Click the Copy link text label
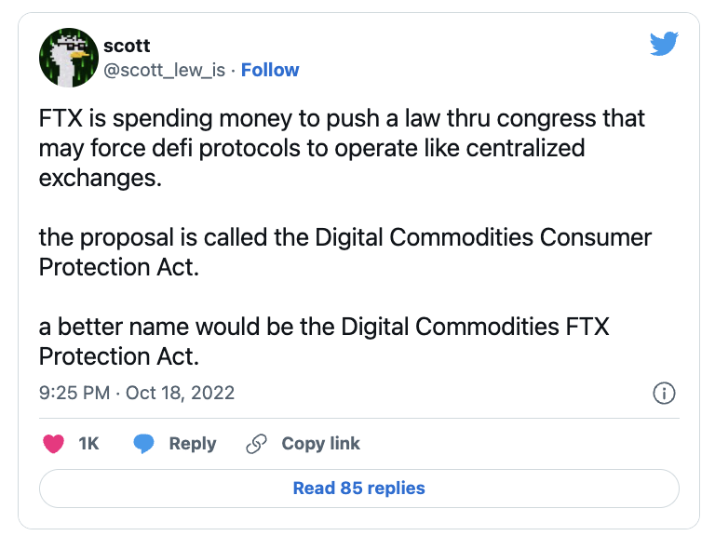The width and height of the screenshot is (715, 549). click(x=320, y=444)
